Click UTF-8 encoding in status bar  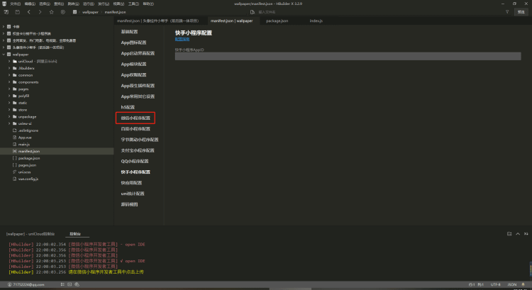(x=495, y=284)
